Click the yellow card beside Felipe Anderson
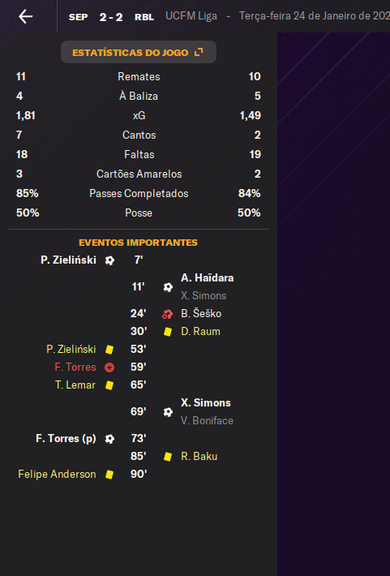Screen dimensions: 390x576 [109, 475]
